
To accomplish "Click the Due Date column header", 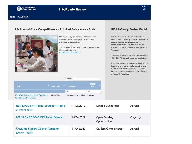I will click(x=56, y=87).
